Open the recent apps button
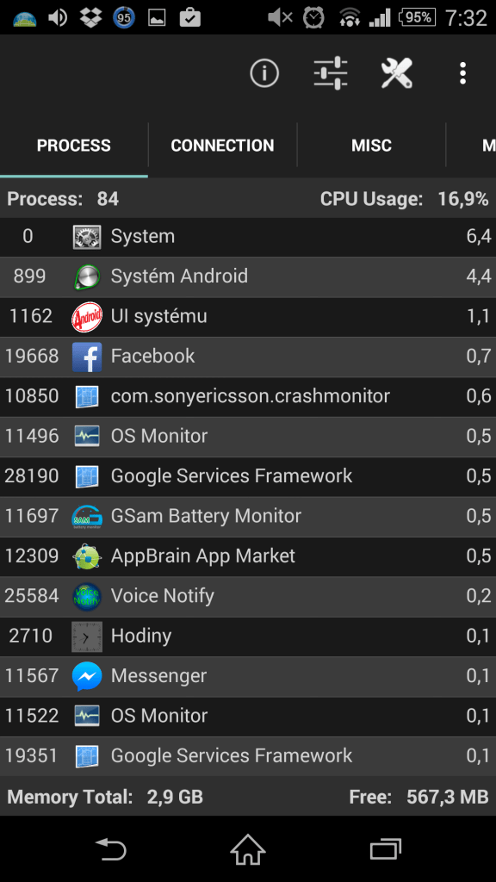The width and height of the screenshot is (496, 882). pos(386,849)
